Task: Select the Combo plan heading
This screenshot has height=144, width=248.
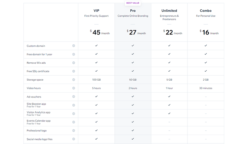Action: pyautogui.click(x=205, y=11)
